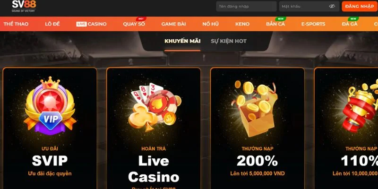Viewport: 378px width, 189px height.
Task: Open the Keno menu item
Action: [242, 24]
